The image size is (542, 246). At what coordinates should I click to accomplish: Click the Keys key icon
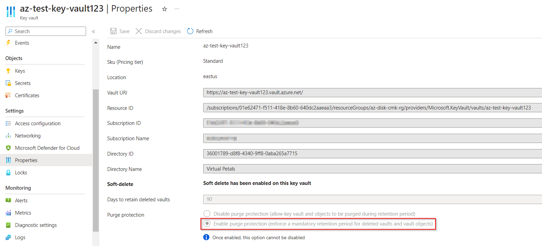[9, 71]
